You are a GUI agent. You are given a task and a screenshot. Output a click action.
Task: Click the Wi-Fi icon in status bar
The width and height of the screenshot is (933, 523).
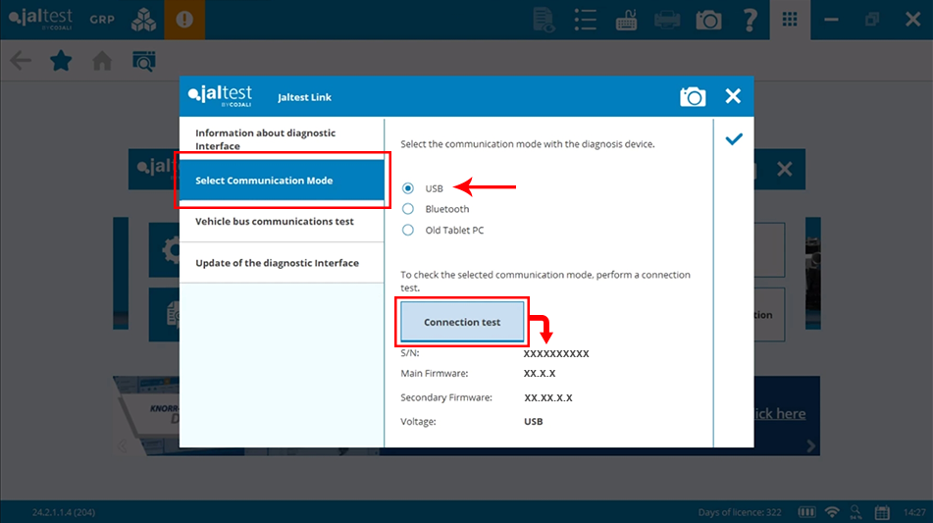point(832,512)
